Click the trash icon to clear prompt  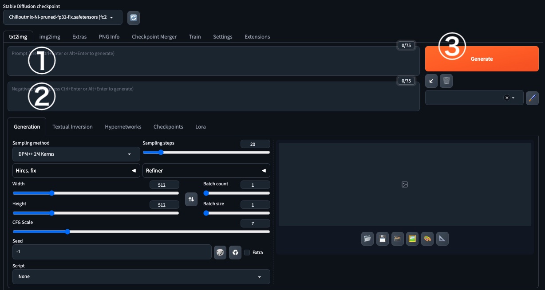point(446,81)
